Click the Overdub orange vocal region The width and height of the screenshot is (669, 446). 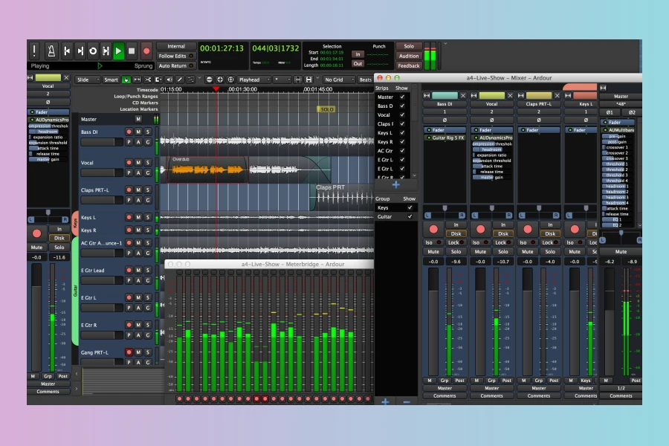pyautogui.click(x=207, y=169)
